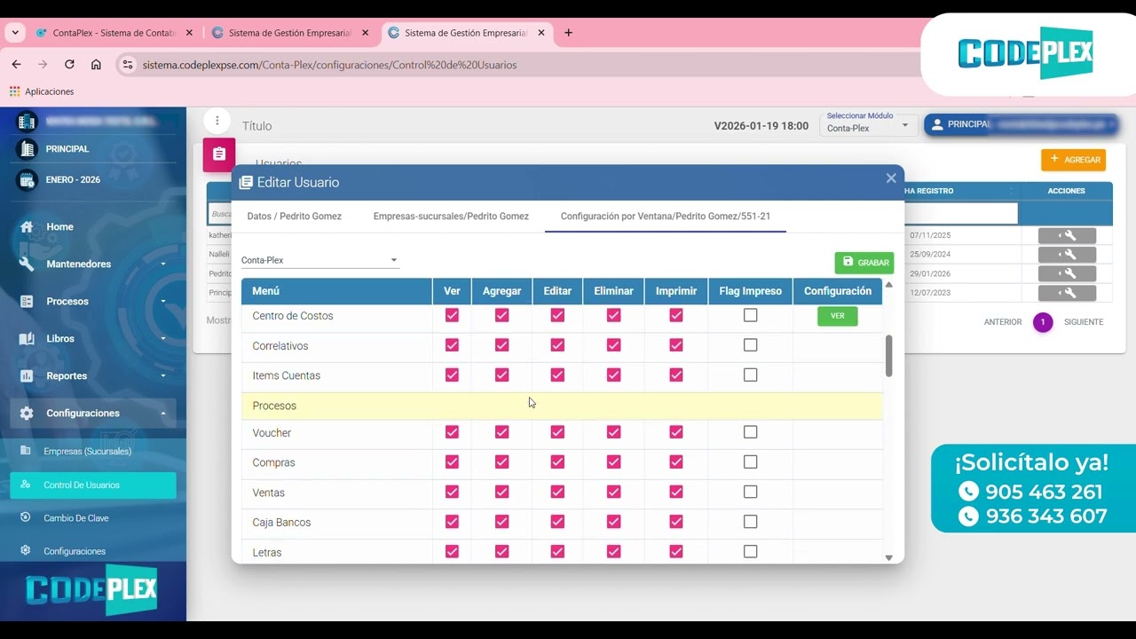Toggle Flag Impreso for Centro de Costos
The width and height of the screenshot is (1136, 639).
[x=750, y=315]
